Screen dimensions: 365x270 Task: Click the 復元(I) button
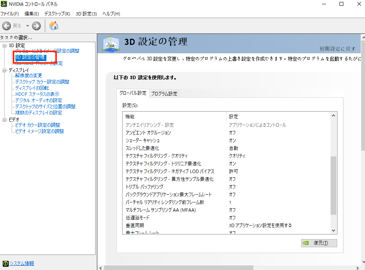[x=319, y=243]
